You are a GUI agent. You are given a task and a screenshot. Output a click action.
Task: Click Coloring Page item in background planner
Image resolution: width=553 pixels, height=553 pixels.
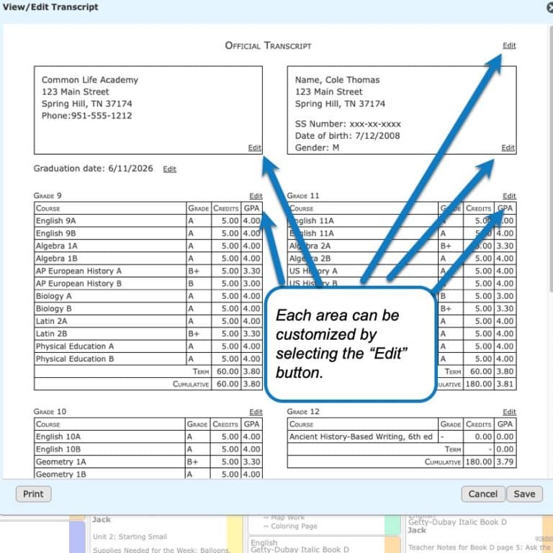[x=292, y=526]
